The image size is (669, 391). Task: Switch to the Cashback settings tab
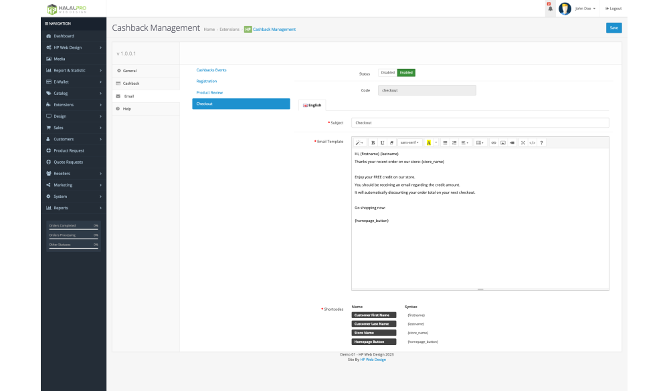click(x=131, y=84)
